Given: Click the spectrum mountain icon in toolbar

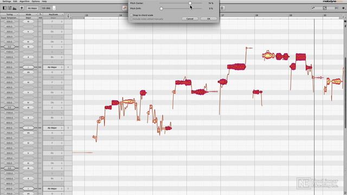Looking at the screenshot, I should 15,8.
